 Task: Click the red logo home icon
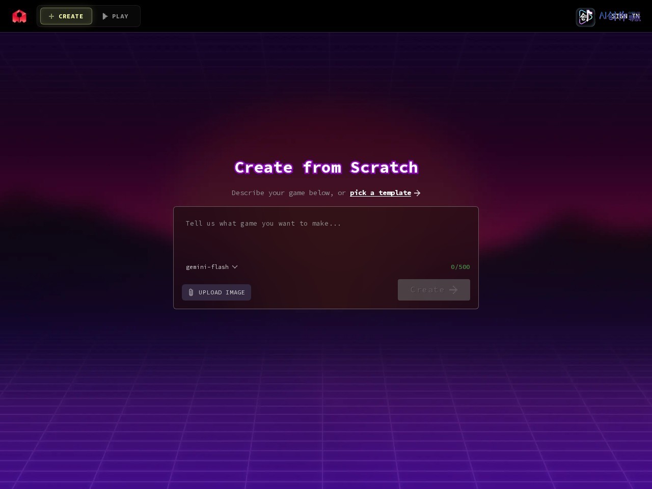(19, 16)
